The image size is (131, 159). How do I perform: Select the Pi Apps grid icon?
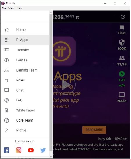[7, 40]
